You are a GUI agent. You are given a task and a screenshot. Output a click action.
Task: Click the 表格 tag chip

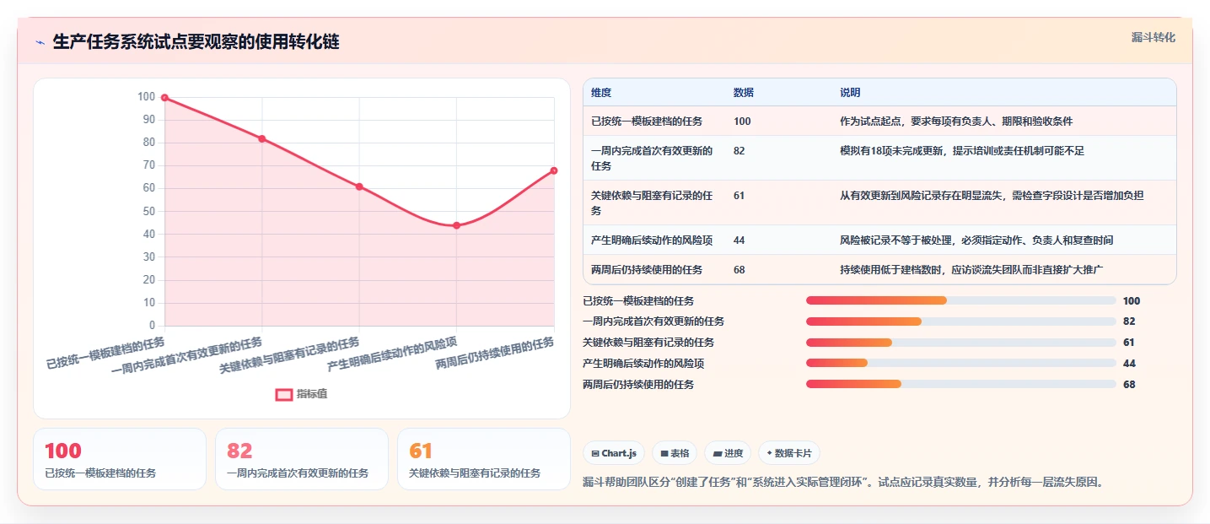(675, 453)
